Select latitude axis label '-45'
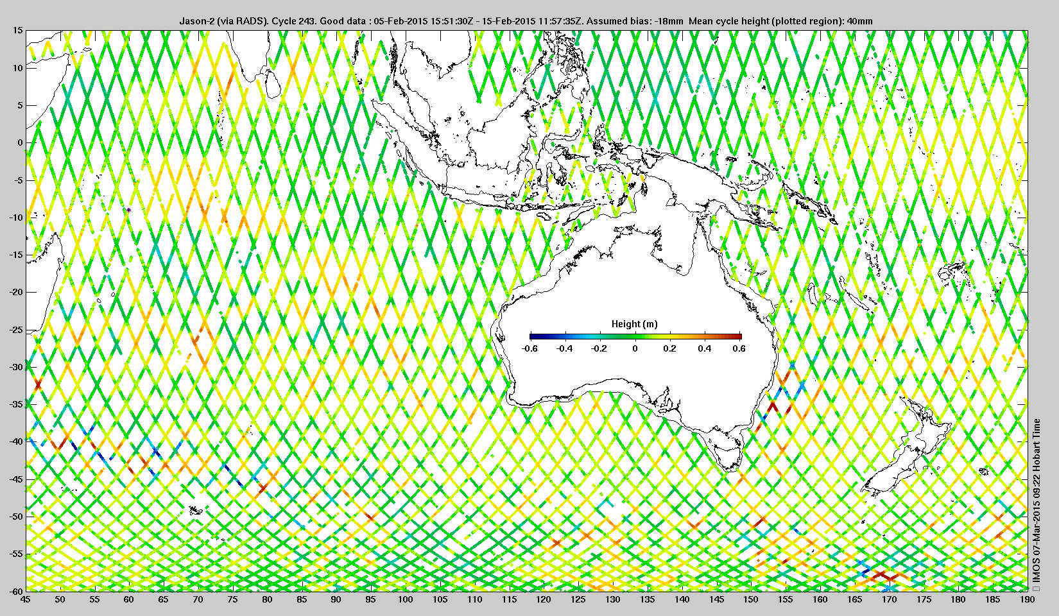This screenshot has height=616, width=1059. [x=15, y=479]
